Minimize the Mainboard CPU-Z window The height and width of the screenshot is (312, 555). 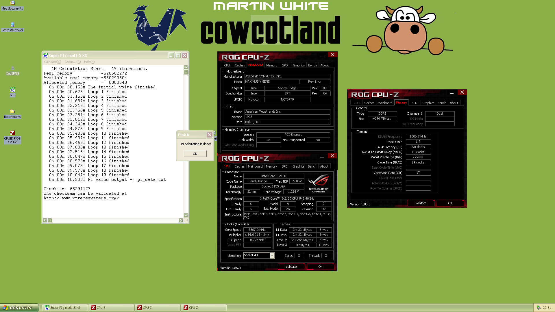(322, 55)
